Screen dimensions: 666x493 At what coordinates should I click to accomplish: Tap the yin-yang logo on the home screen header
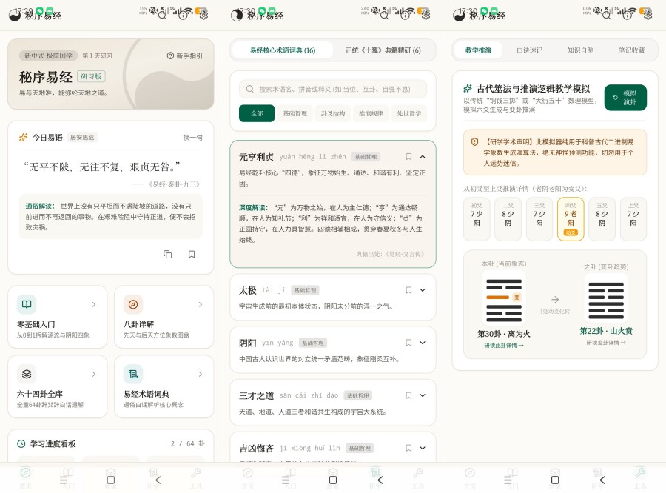[15, 16]
